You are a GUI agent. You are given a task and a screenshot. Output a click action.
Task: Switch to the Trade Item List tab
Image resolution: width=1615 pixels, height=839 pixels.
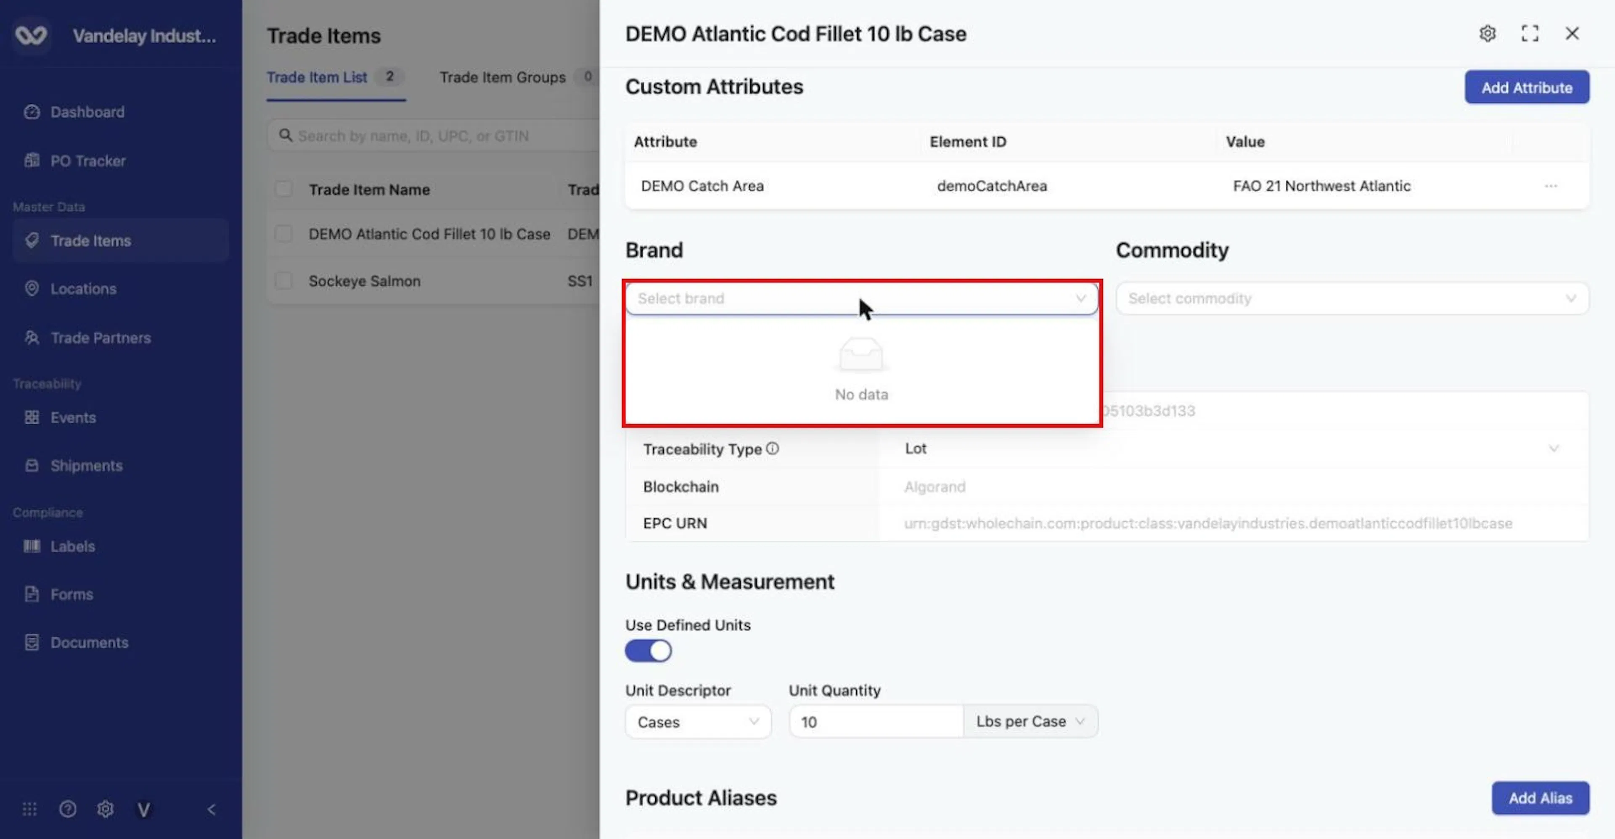[336, 77]
